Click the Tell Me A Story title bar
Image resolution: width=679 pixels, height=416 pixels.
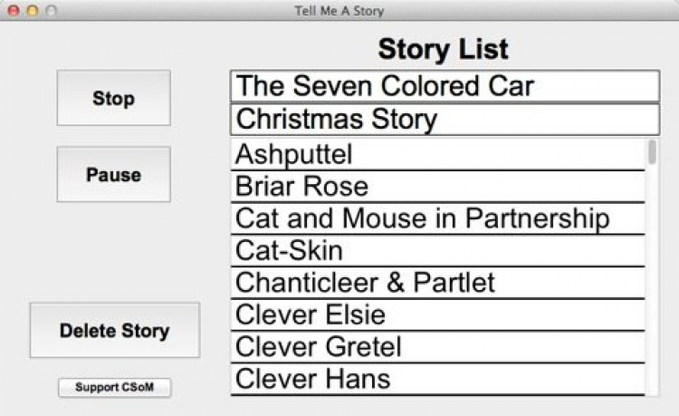point(339,11)
